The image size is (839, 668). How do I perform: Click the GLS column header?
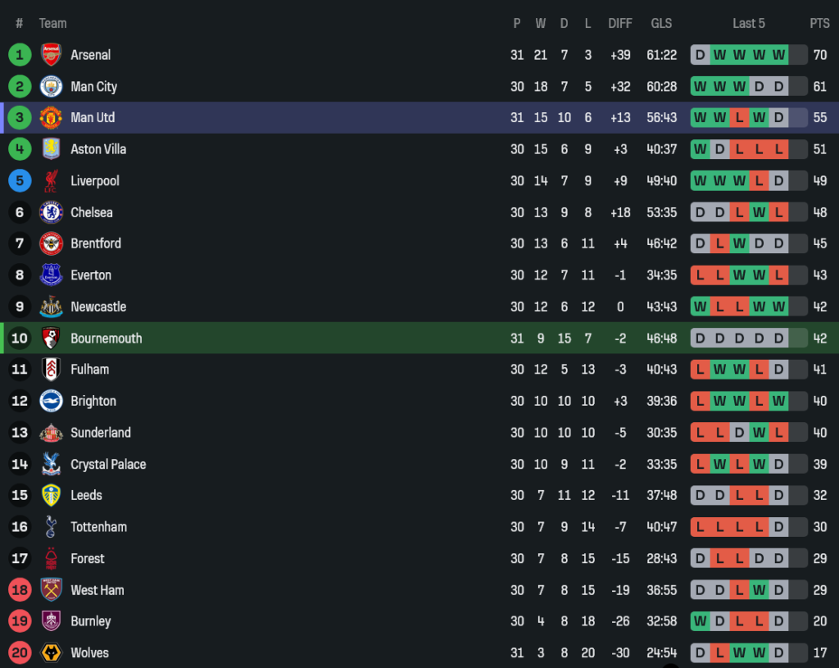tap(661, 23)
